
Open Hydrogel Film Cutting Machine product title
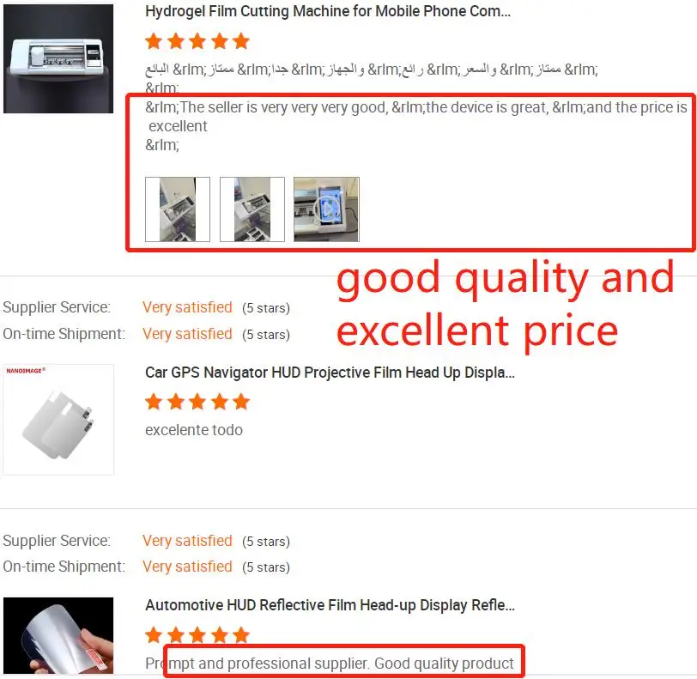coord(328,11)
